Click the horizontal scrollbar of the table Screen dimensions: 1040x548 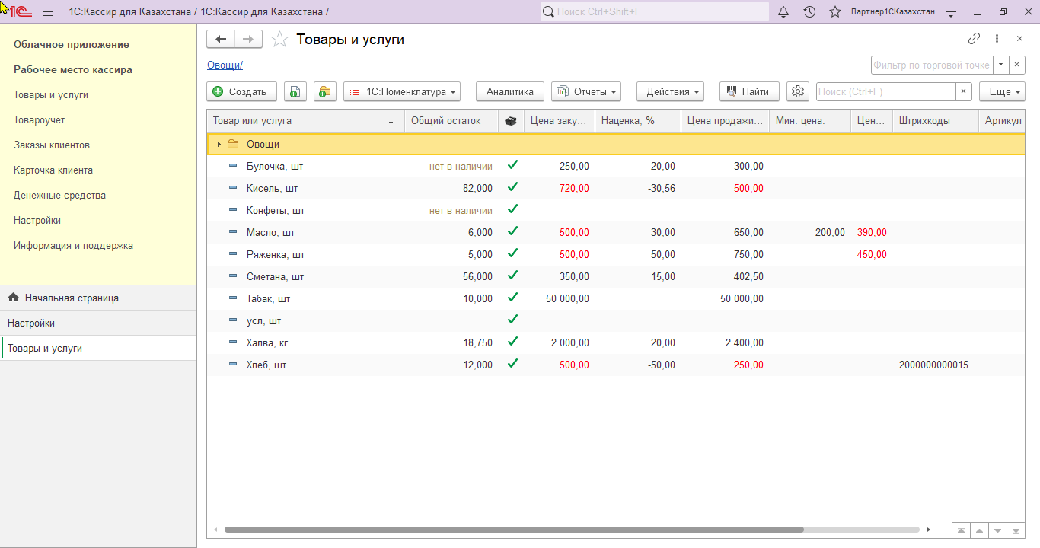[x=514, y=530]
